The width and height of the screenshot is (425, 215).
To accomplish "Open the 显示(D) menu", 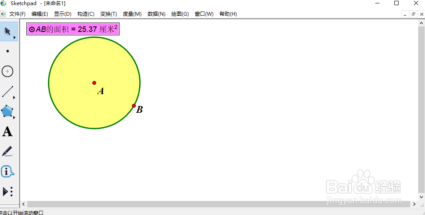I will pyautogui.click(x=63, y=14).
